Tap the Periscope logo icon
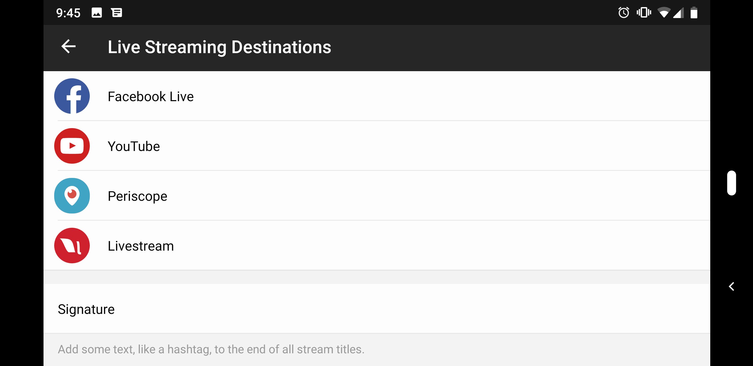Viewport: 753px width, 366px height. pyautogui.click(x=72, y=196)
